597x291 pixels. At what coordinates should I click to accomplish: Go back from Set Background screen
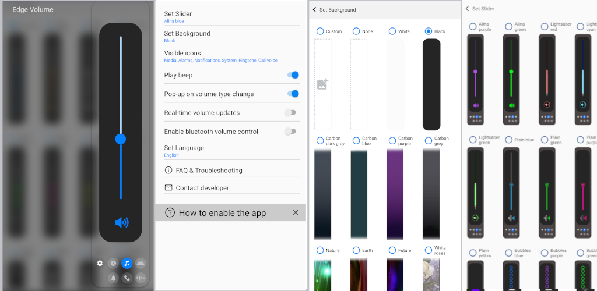[x=314, y=10]
